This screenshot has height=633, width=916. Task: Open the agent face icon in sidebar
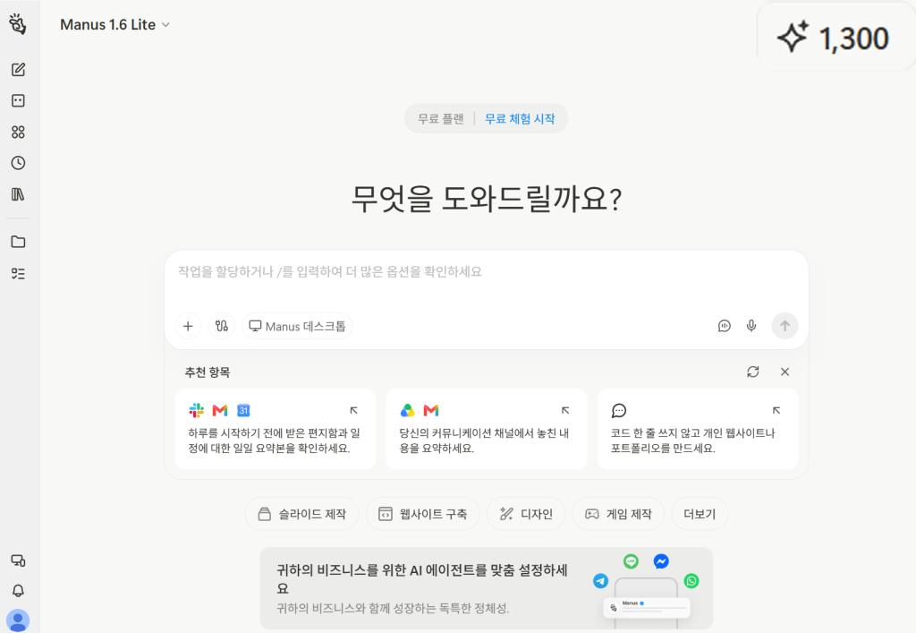click(18, 100)
